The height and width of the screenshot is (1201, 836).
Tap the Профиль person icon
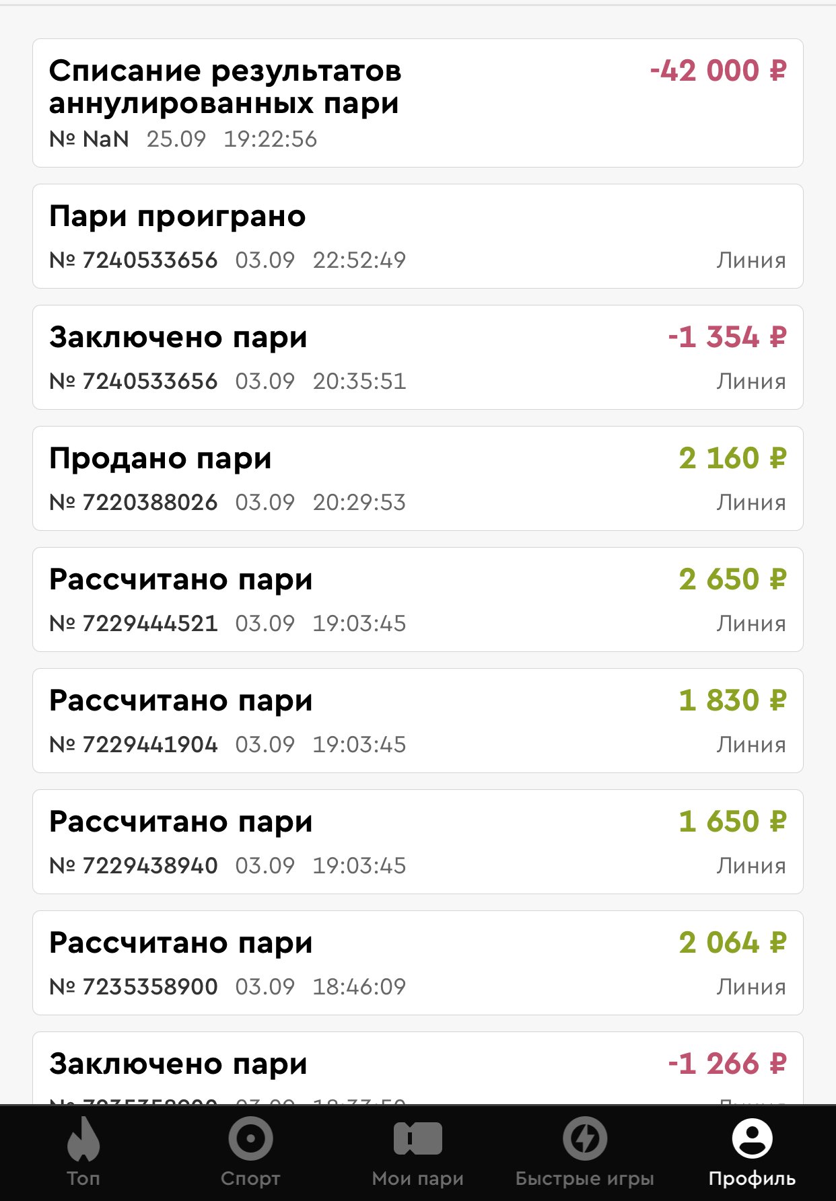752,1138
